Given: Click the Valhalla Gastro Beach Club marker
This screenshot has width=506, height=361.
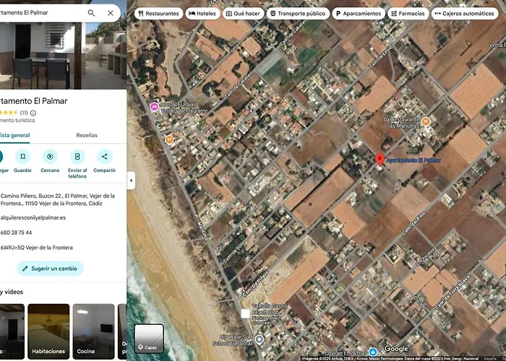Looking at the screenshot, I should (x=245, y=313).
